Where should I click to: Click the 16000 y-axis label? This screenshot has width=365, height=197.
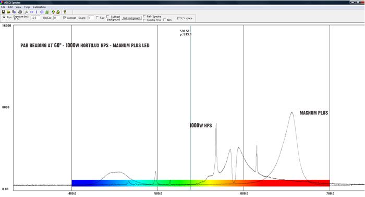(x=6, y=25)
